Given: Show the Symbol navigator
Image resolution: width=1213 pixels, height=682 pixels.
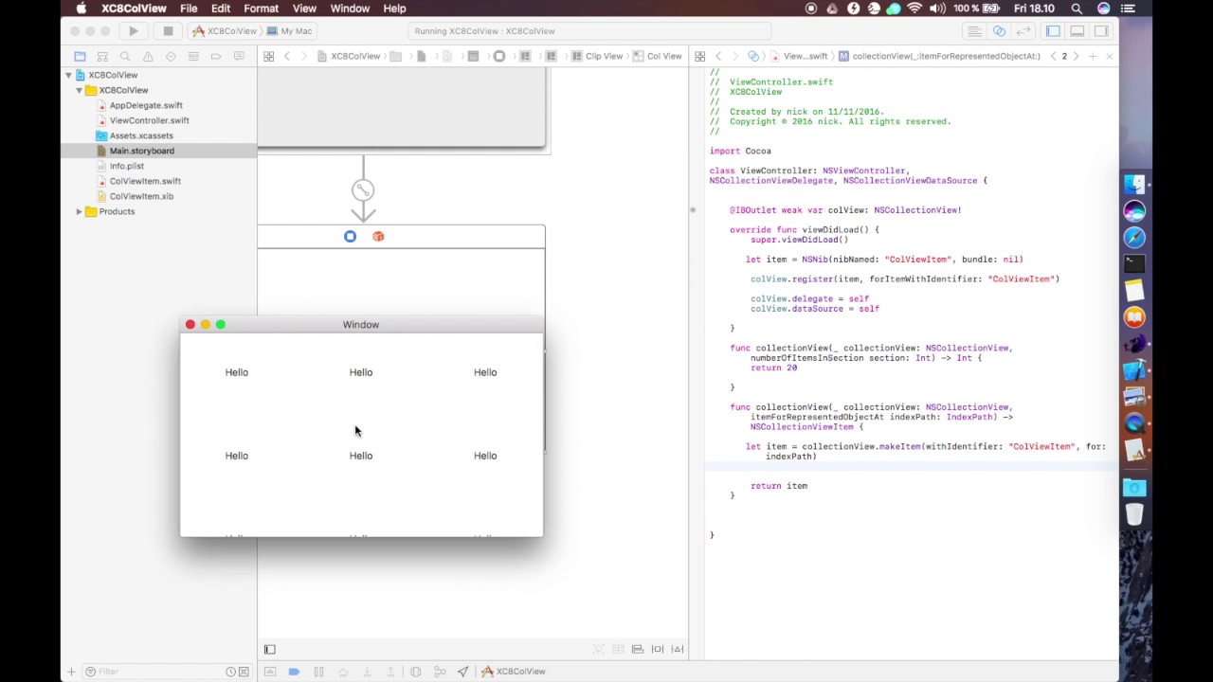Looking at the screenshot, I should [x=102, y=57].
